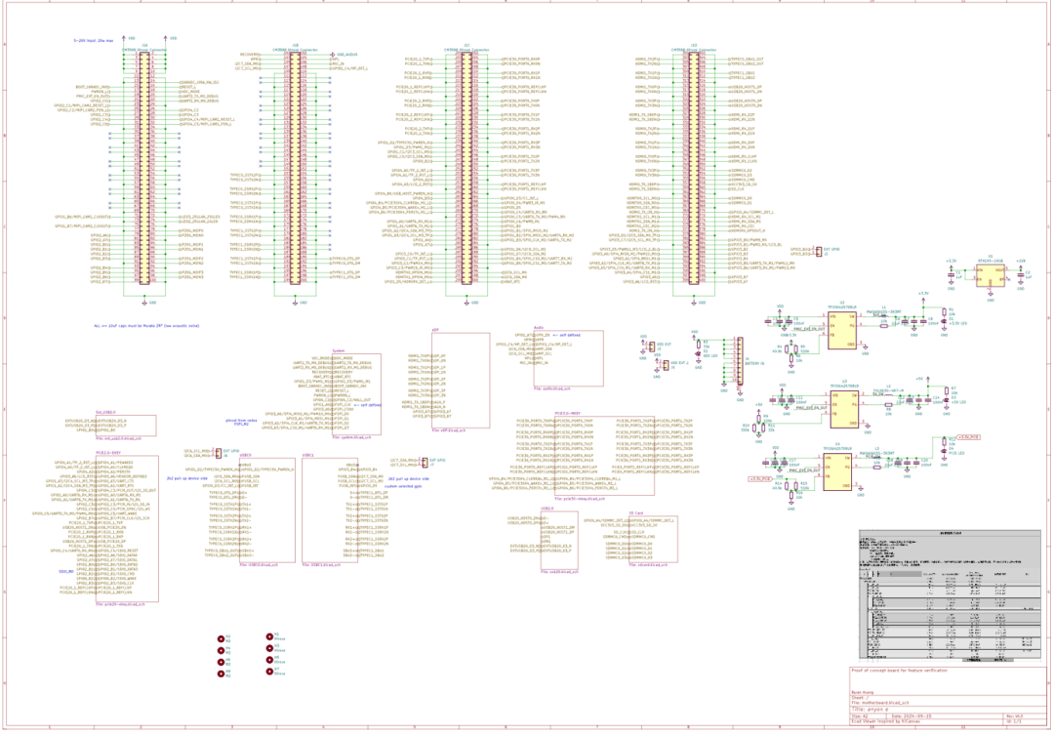This screenshot has height=735, width=1054.
Task: Select the U2 TPS56A257DRLR converter symbol
Action: (x=841, y=330)
